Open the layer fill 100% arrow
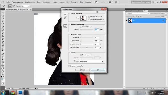This screenshot has width=168, height=95. tap(166, 17)
